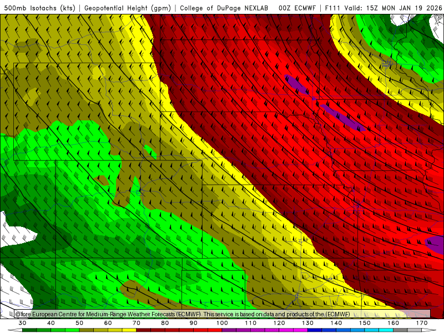Click the "90" colorbar scale label
The width and height of the screenshot is (444, 333).
194,323
